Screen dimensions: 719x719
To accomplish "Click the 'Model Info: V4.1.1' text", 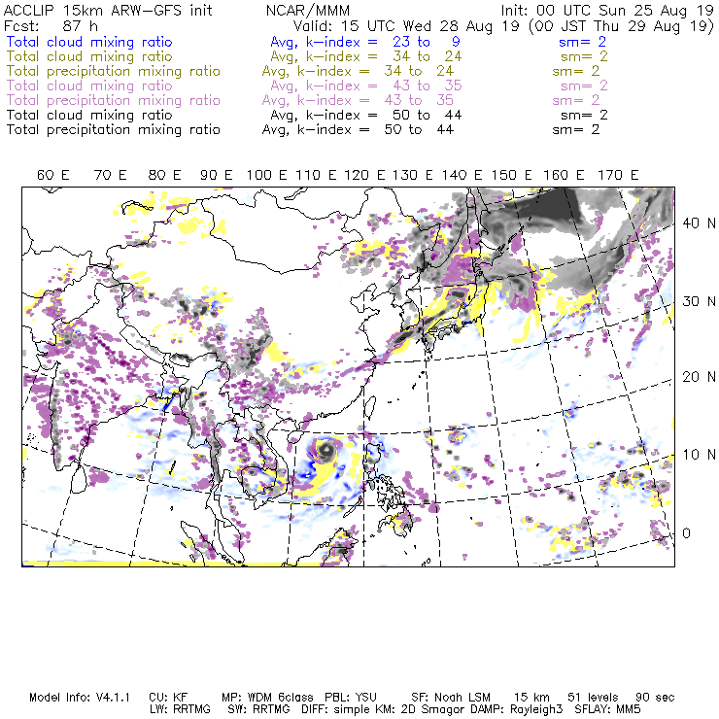I will coord(80,698).
